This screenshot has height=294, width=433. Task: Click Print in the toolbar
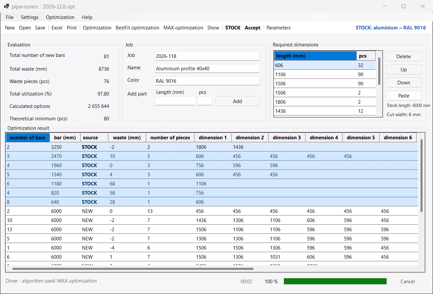(72, 28)
